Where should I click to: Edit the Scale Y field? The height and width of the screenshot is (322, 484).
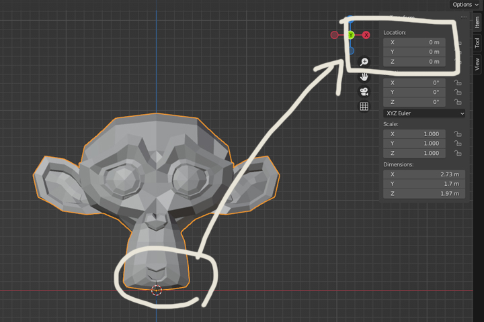tap(414, 144)
